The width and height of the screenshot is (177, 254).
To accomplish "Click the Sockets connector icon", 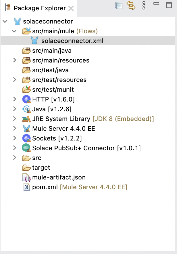I will [x=26, y=138].
